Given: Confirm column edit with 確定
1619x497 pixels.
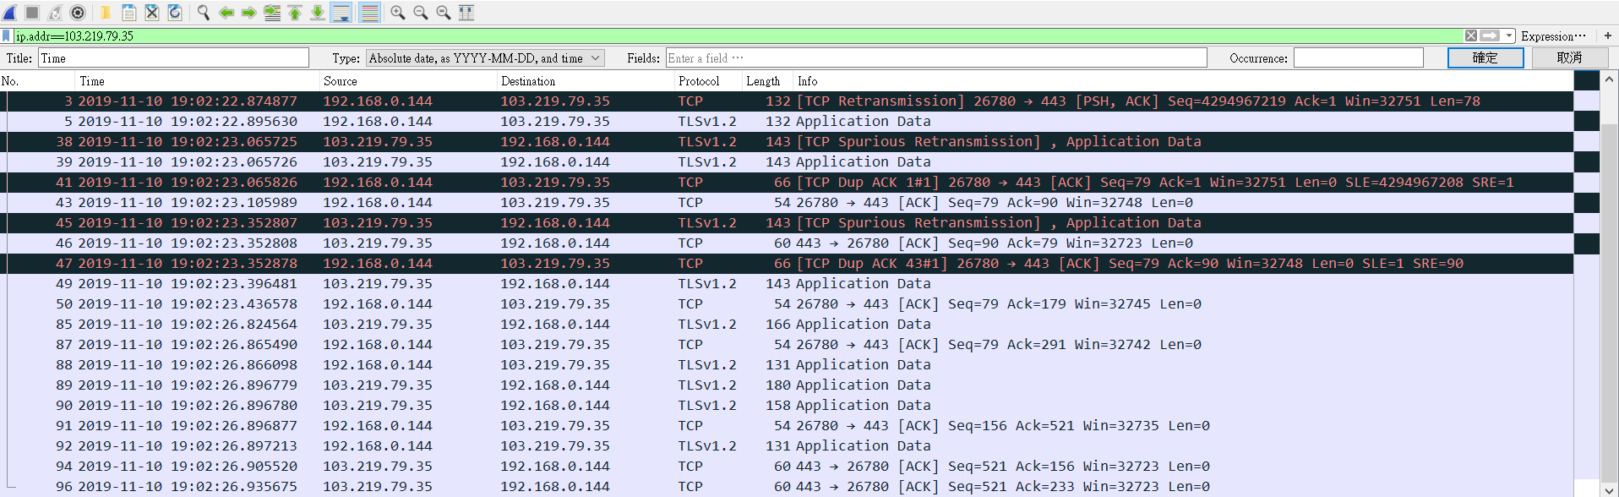Looking at the screenshot, I should [x=1485, y=57].
